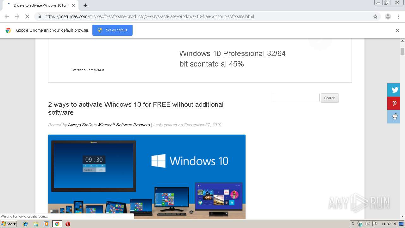The image size is (405, 228).
Task: Click the browser forward arrow
Action: [17, 16]
